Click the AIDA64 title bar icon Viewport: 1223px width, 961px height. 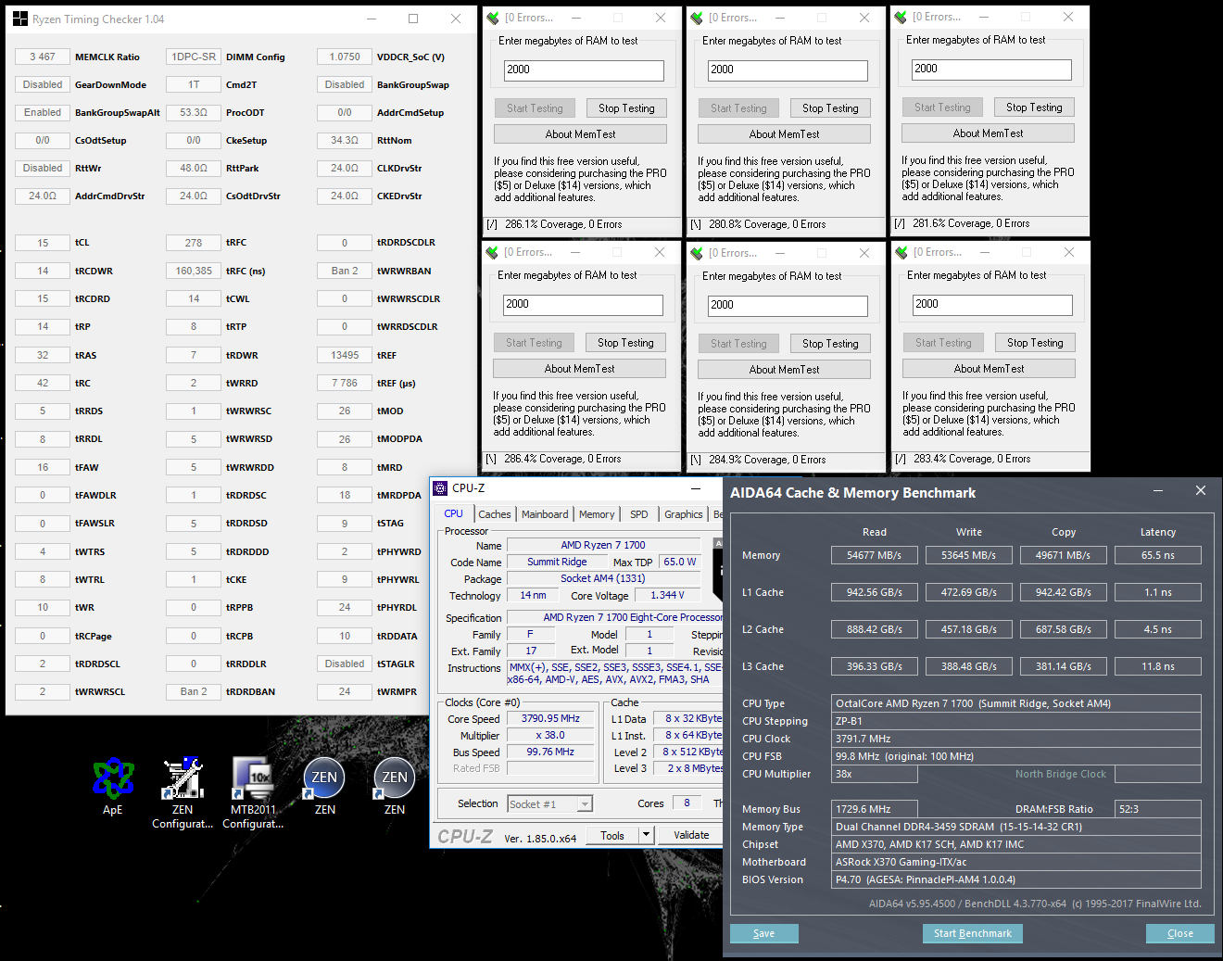click(x=733, y=492)
